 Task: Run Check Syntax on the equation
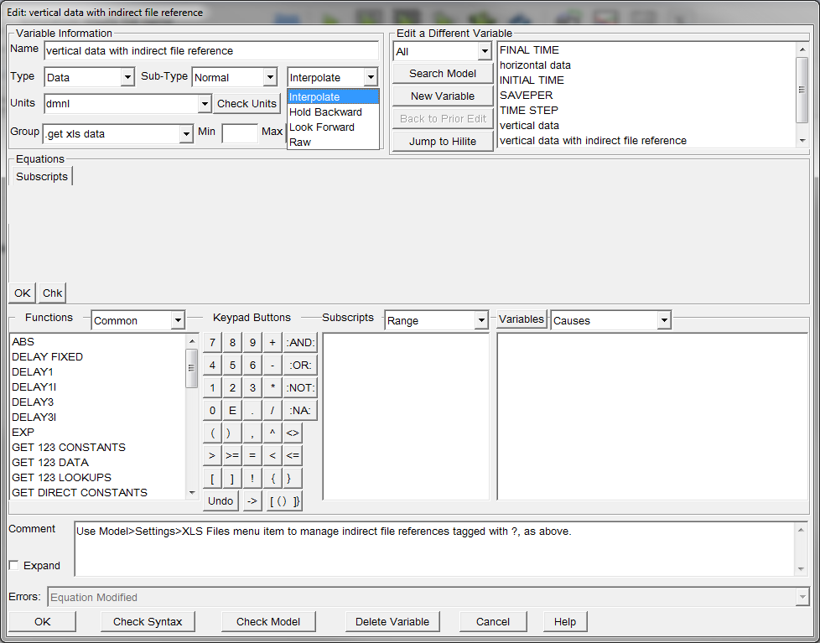[x=148, y=621]
